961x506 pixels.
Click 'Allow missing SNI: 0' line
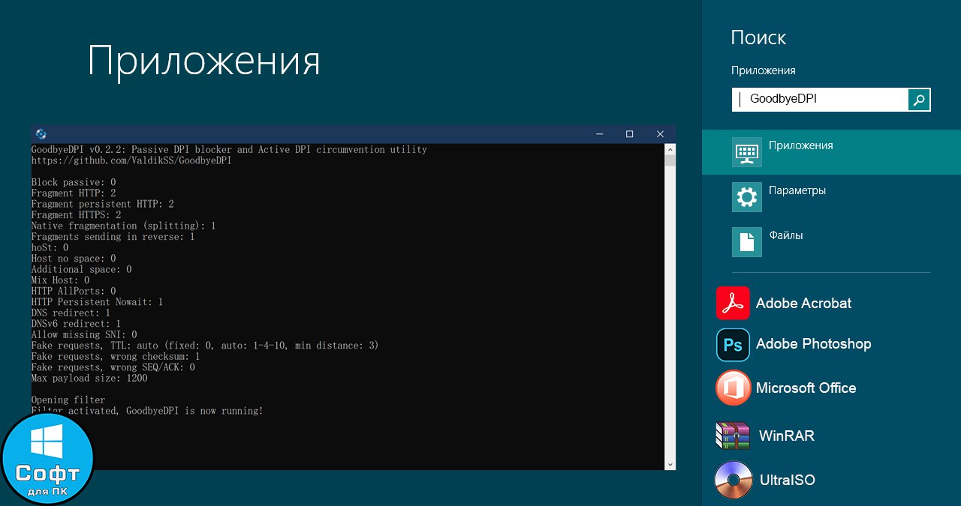point(84,334)
